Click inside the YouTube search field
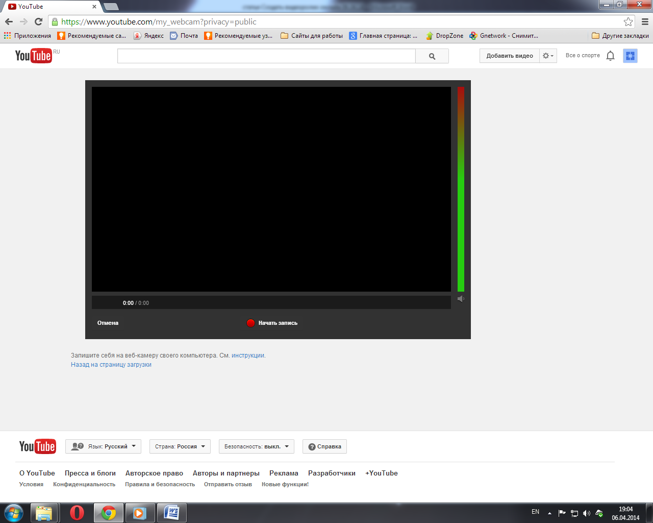Screen dimensions: 653x523 (266, 56)
